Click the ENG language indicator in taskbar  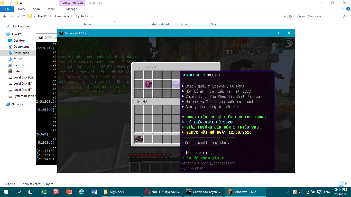point(327,192)
